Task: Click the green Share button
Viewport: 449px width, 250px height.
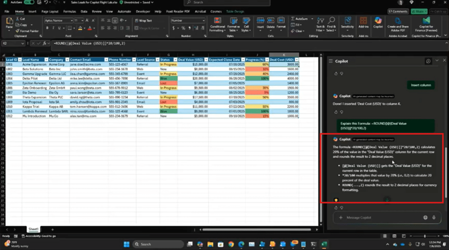Action: pos(419,12)
